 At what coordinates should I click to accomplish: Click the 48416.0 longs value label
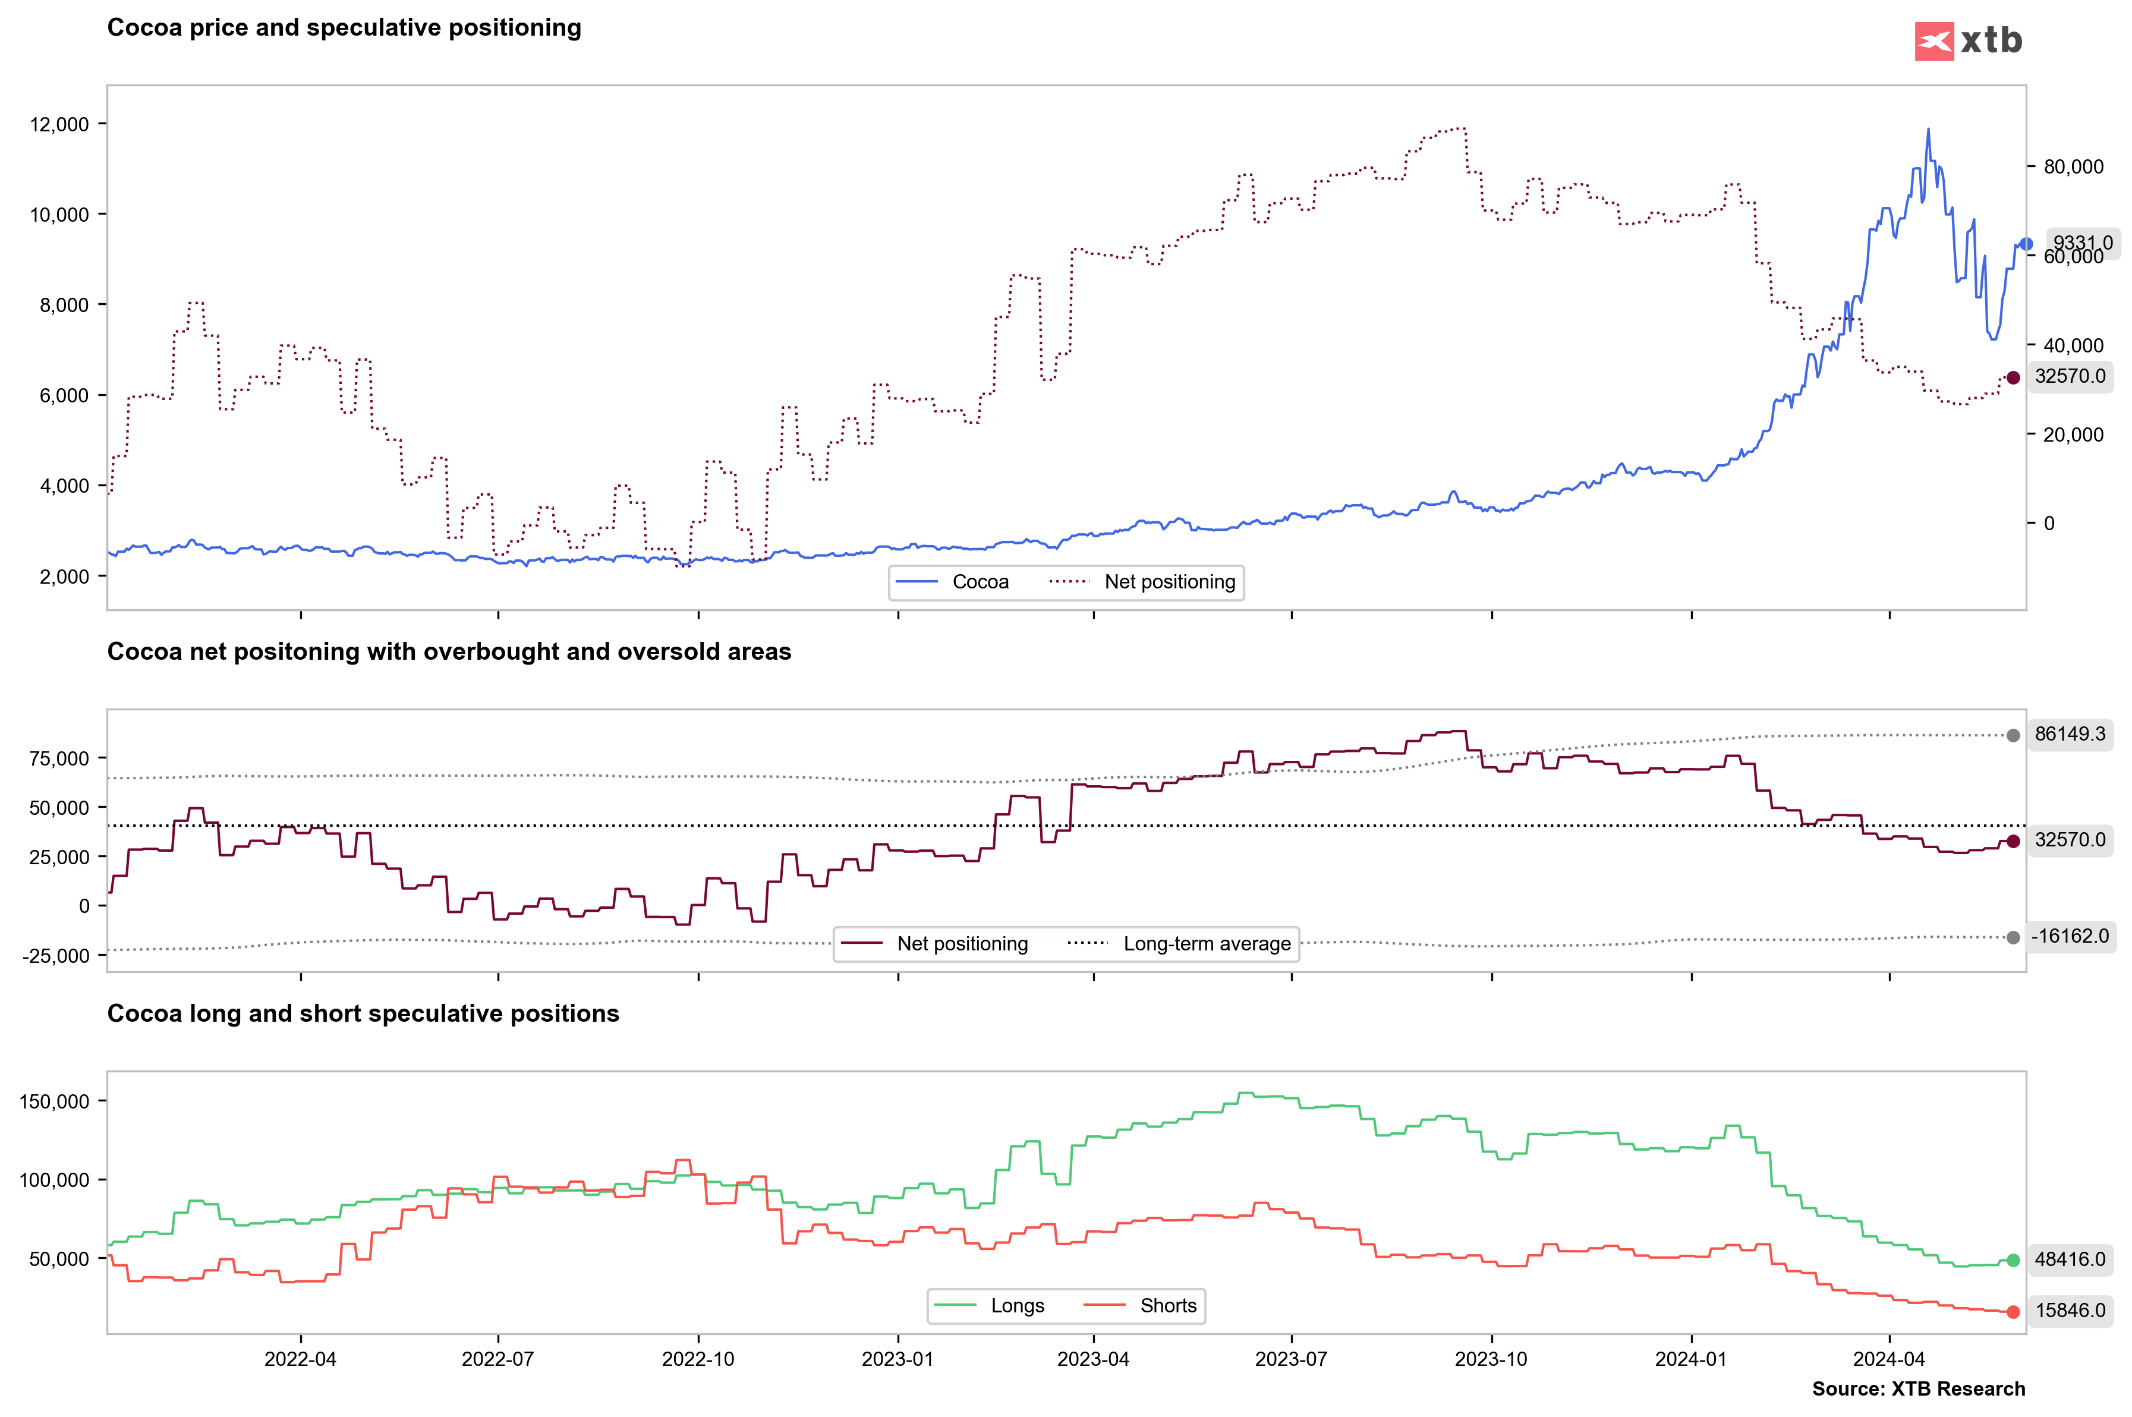(x=2070, y=1259)
